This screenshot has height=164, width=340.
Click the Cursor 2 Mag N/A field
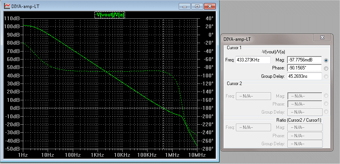(x=305, y=96)
